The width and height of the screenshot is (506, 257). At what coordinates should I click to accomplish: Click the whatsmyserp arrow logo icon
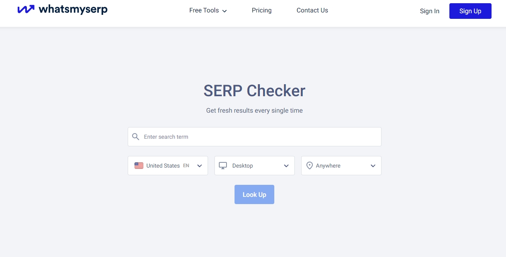(x=26, y=9)
